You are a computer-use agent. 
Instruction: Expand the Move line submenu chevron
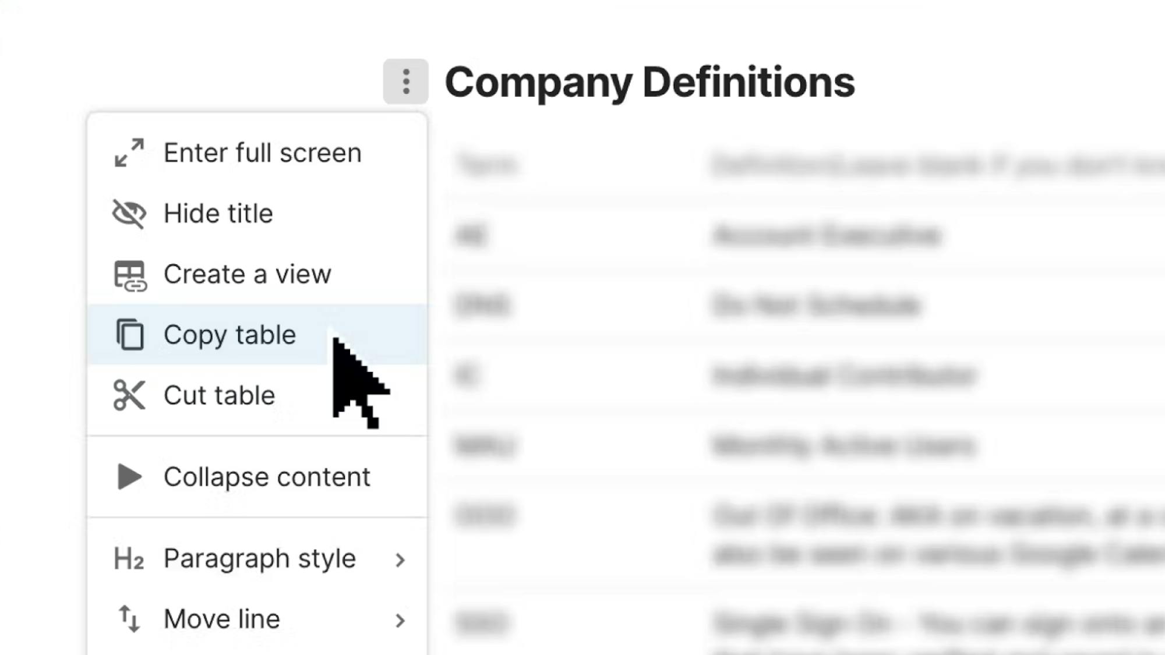400,621
